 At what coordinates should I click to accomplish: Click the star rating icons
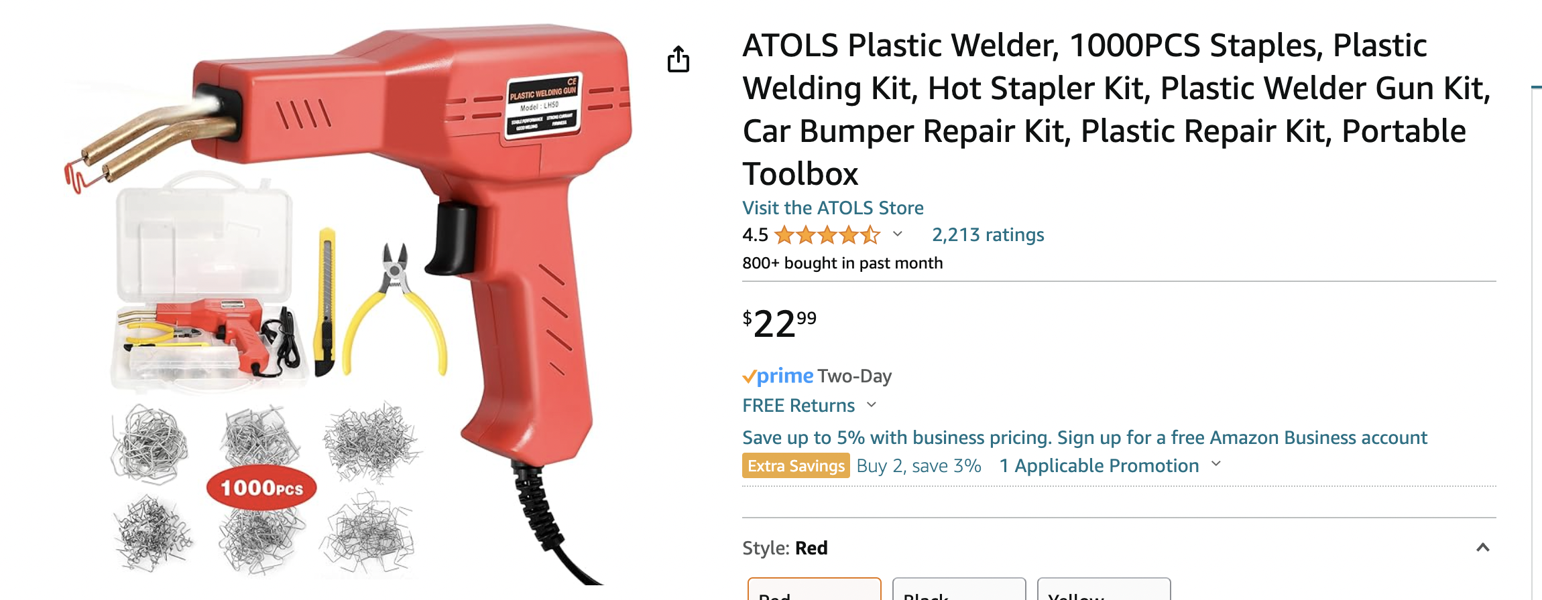click(x=827, y=235)
